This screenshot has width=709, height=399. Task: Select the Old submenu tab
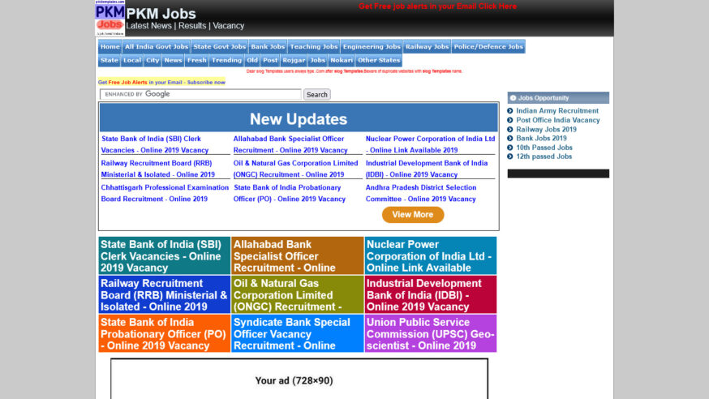tap(252, 60)
